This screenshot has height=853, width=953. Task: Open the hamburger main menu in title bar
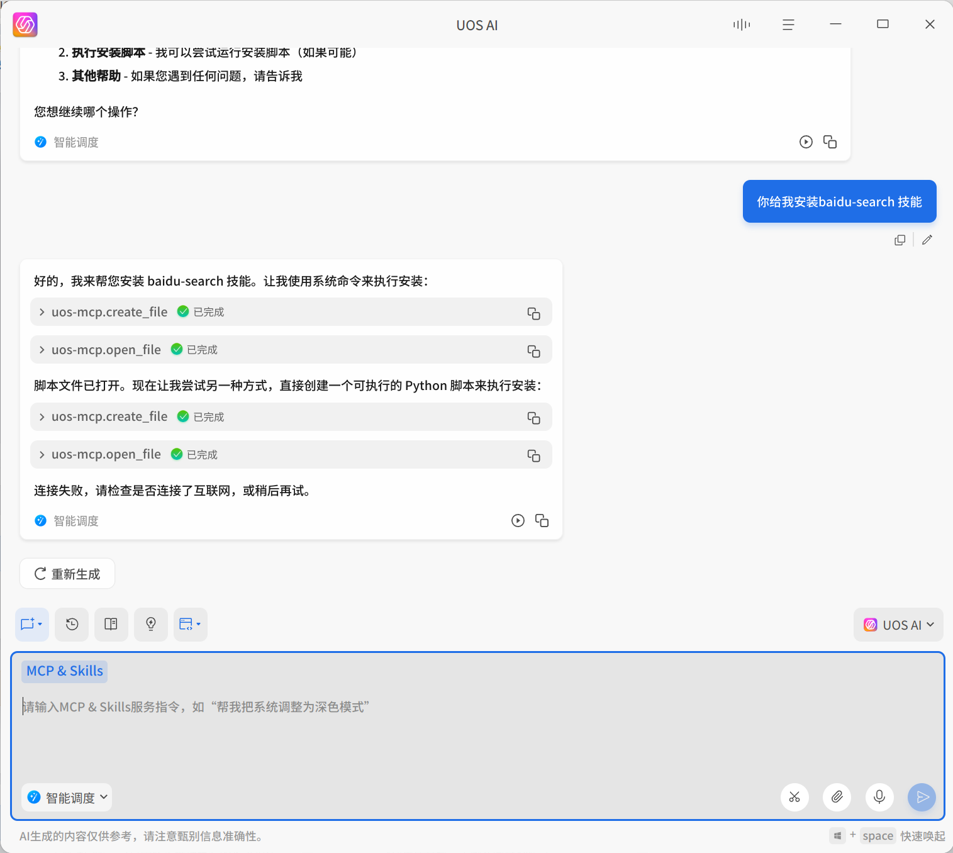788,25
